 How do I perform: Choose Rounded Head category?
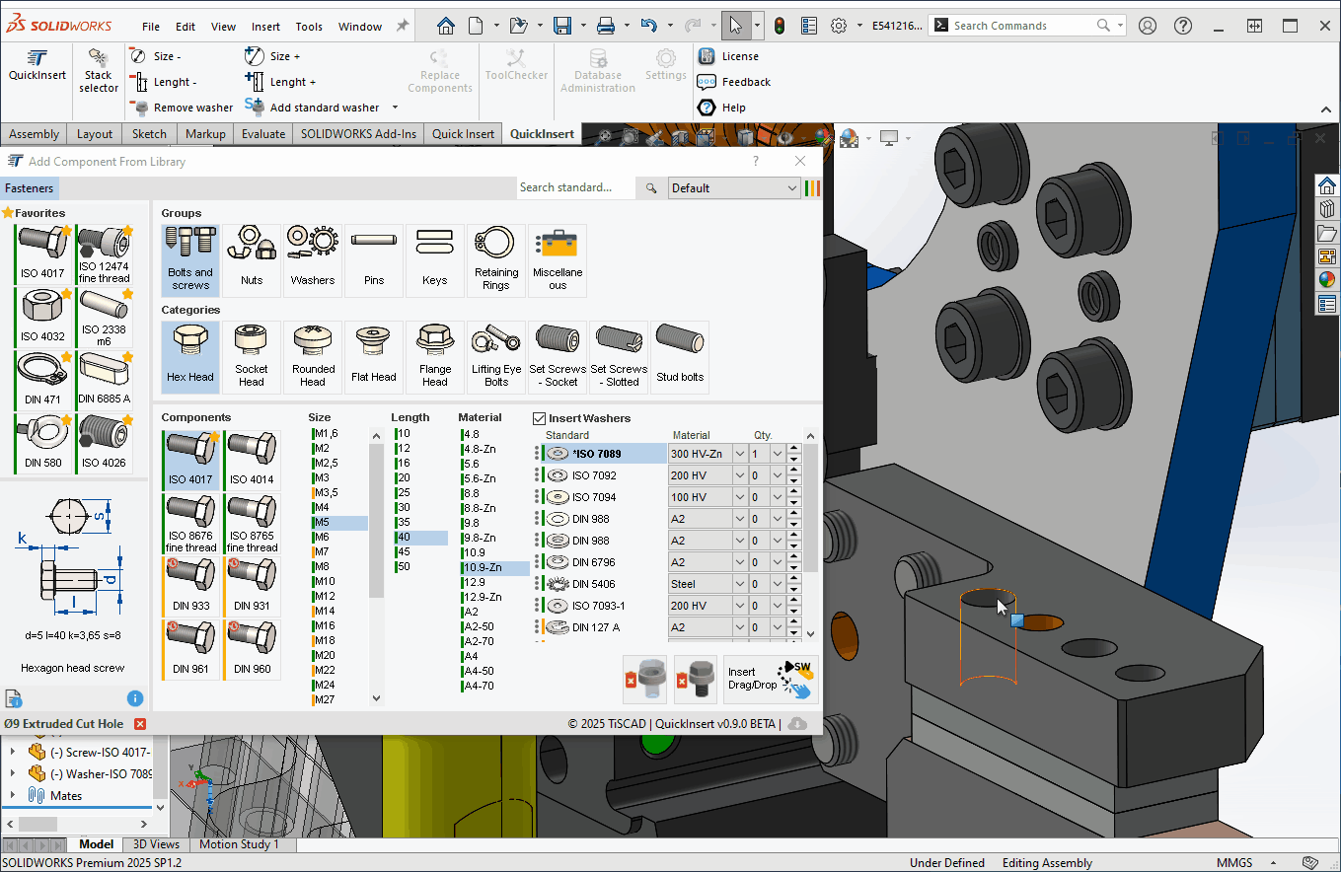click(313, 357)
